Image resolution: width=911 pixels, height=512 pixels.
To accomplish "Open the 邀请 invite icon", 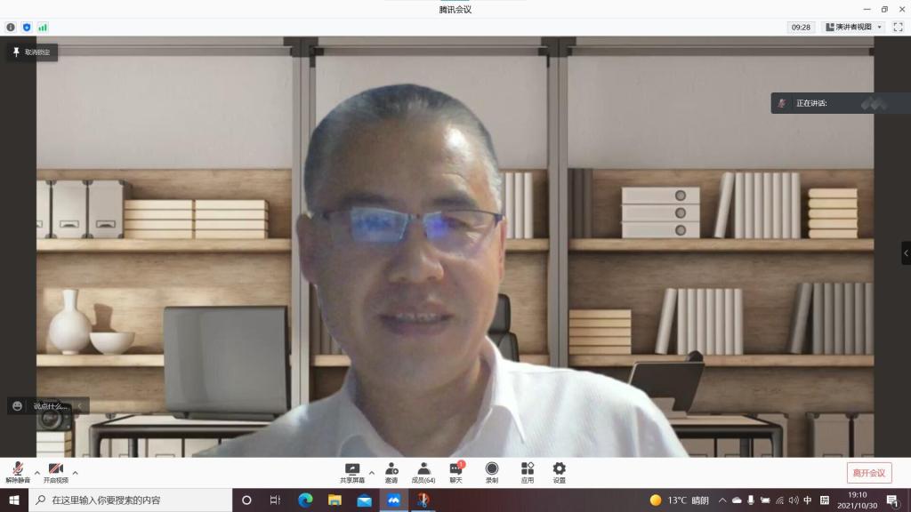I will click(391, 471).
